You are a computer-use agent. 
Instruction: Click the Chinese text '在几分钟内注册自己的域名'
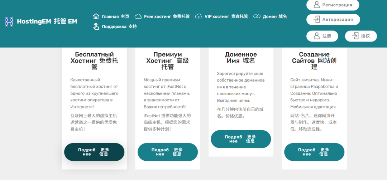click(x=240, y=112)
